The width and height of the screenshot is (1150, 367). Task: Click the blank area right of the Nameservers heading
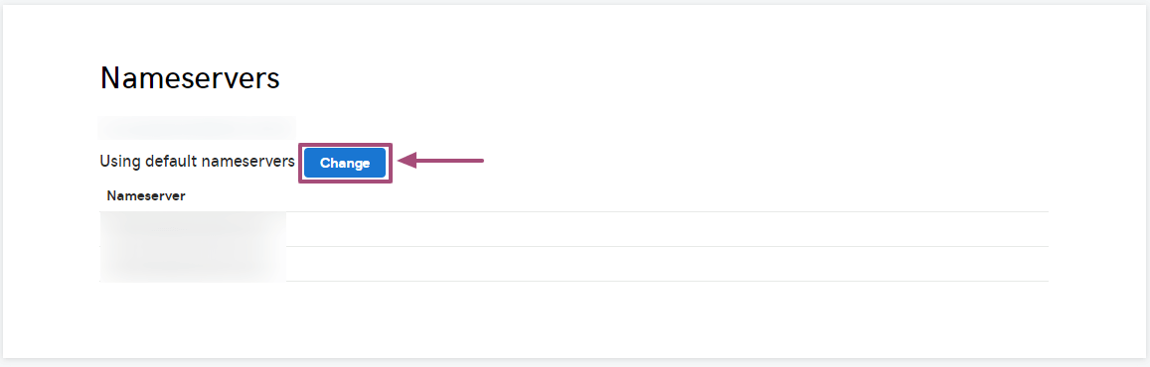[660, 77]
